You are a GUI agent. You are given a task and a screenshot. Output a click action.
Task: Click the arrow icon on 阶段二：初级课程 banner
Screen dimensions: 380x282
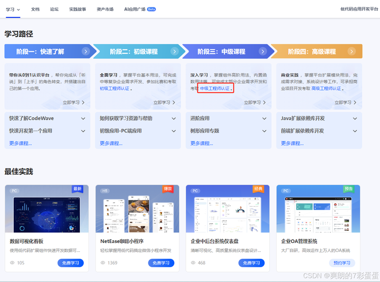pos(175,51)
